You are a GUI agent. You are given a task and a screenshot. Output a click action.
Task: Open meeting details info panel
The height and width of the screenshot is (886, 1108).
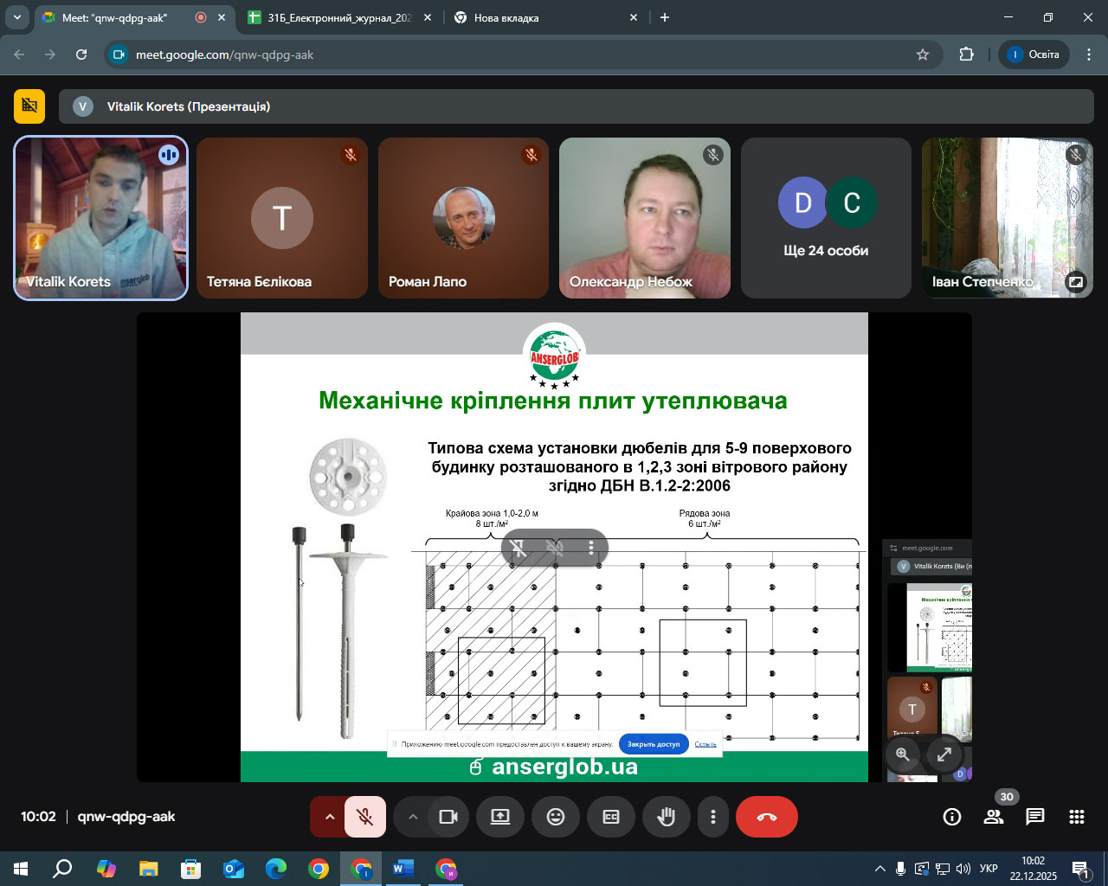pyautogui.click(x=952, y=817)
